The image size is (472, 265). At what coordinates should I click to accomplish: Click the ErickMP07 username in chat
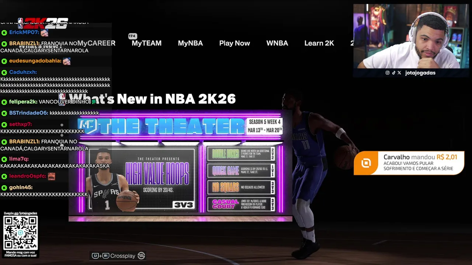24,33
